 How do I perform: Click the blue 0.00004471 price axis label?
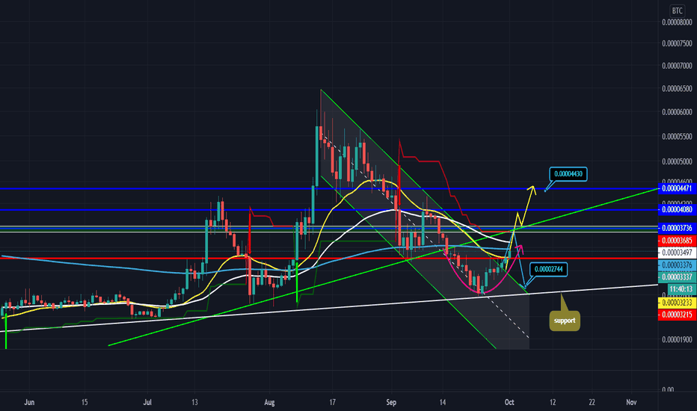(677, 188)
